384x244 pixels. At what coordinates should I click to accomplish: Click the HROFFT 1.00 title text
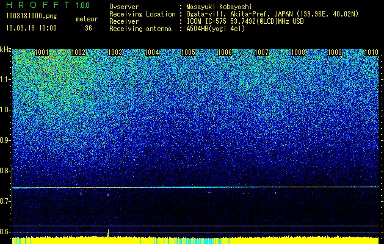click(x=48, y=5)
